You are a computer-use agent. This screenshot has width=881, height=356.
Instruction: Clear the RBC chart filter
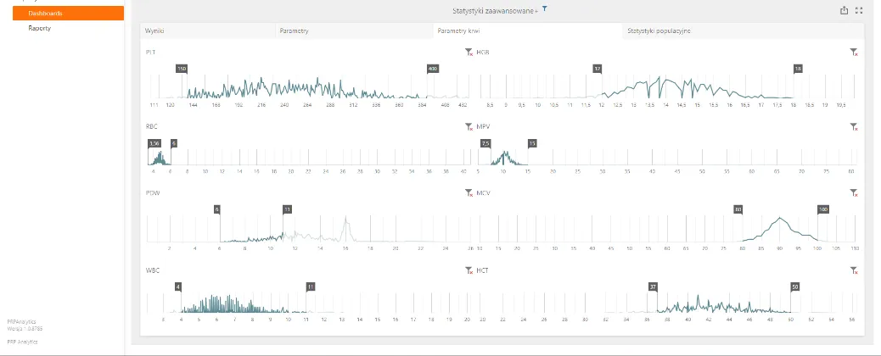tap(469, 127)
